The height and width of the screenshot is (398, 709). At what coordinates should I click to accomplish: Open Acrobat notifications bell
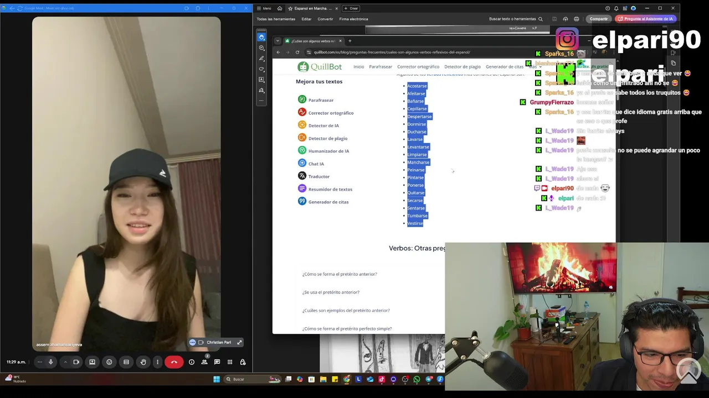tap(616, 8)
